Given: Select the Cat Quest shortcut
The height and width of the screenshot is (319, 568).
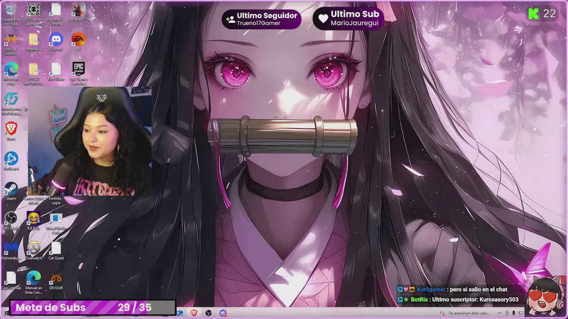Looking at the screenshot, I should (56, 250).
